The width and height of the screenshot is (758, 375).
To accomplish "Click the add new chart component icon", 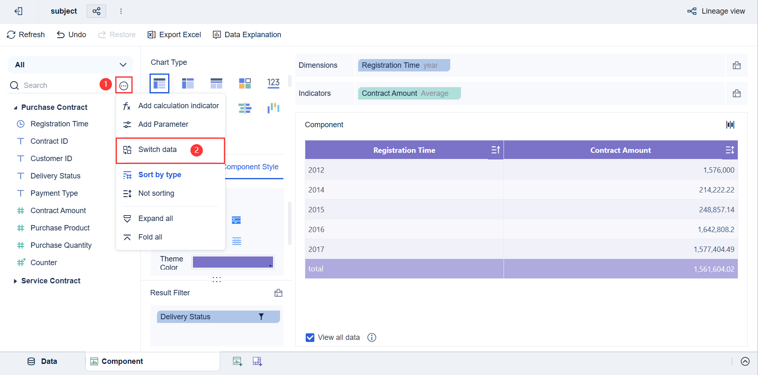I will point(238,361).
